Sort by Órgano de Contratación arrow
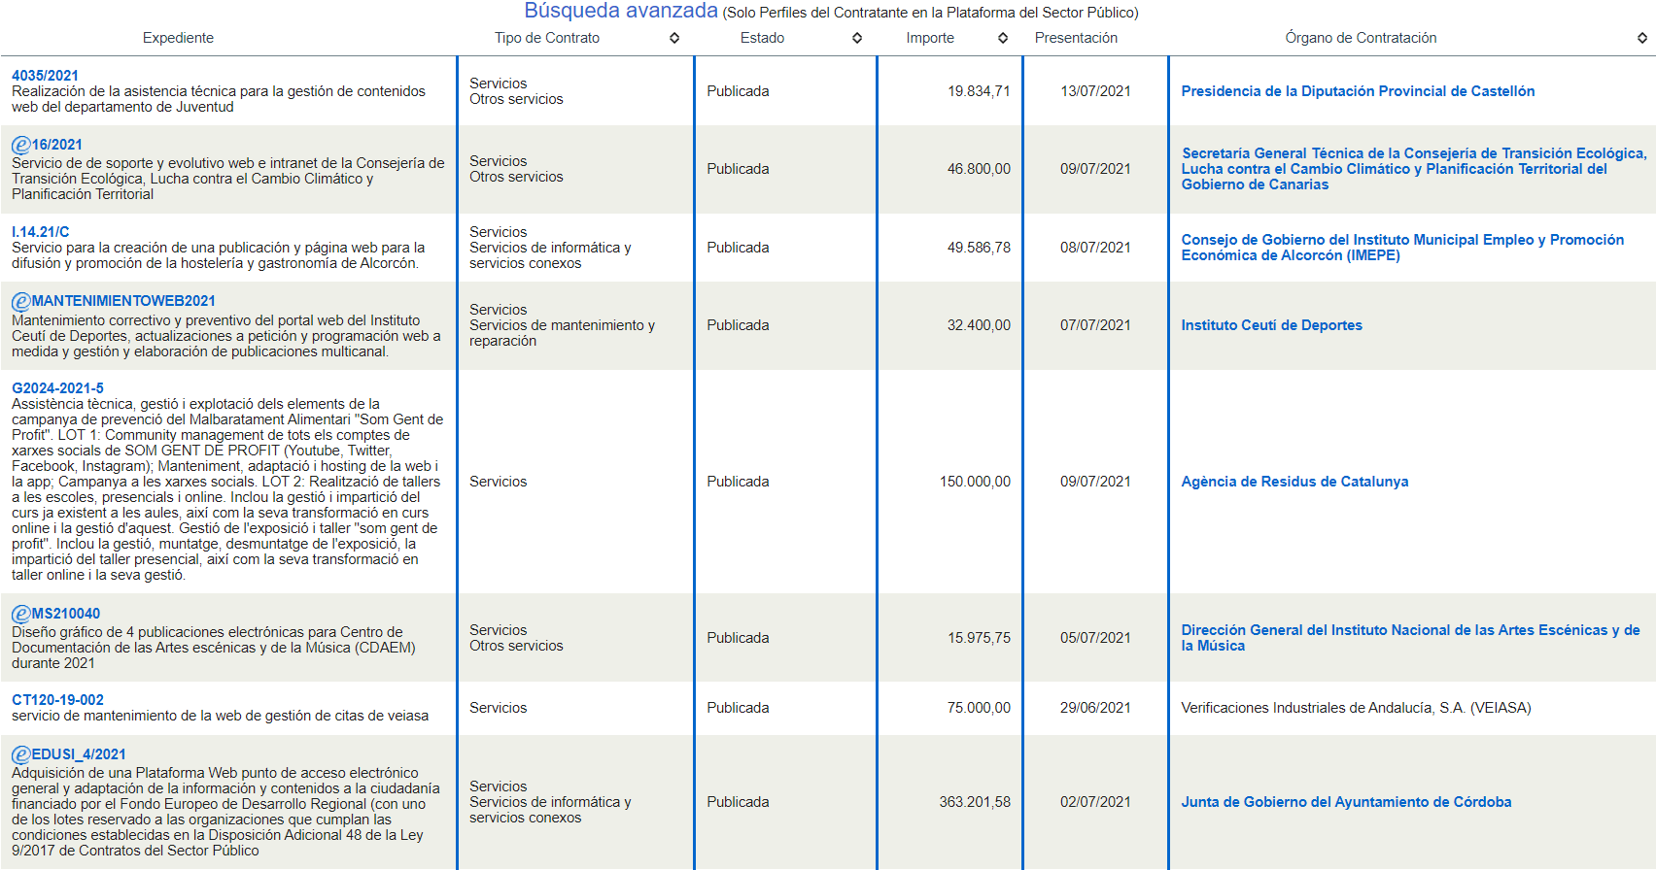This screenshot has height=870, width=1656. (1642, 38)
